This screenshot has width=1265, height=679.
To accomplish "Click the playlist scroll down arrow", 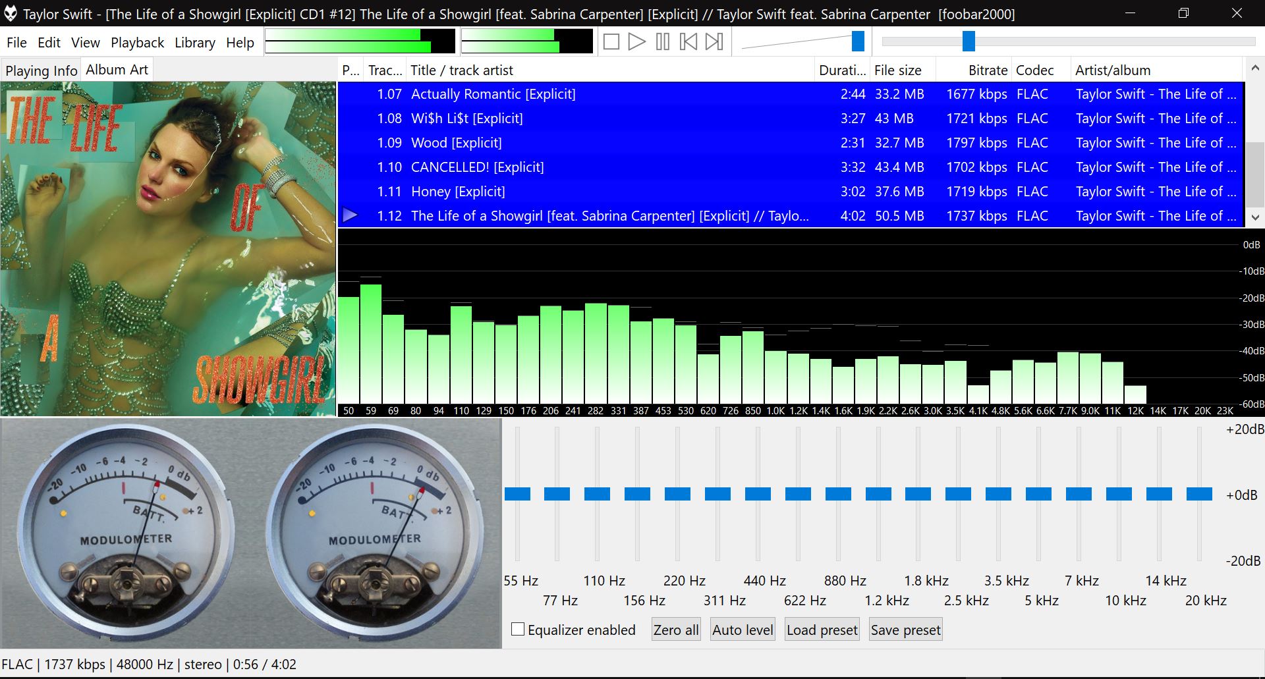I will pos(1255,217).
